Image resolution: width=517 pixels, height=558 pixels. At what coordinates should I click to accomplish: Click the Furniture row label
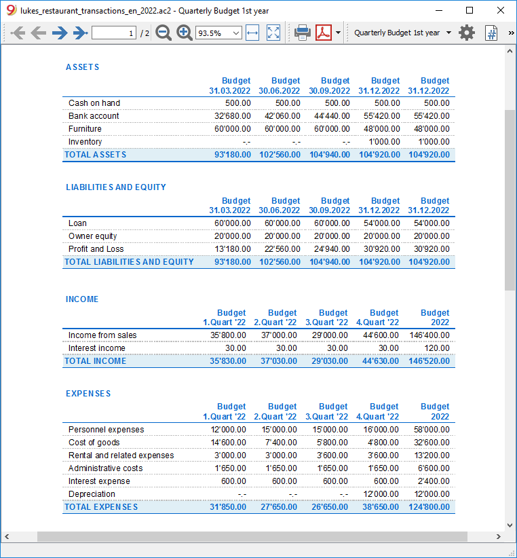click(x=85, y=129)
